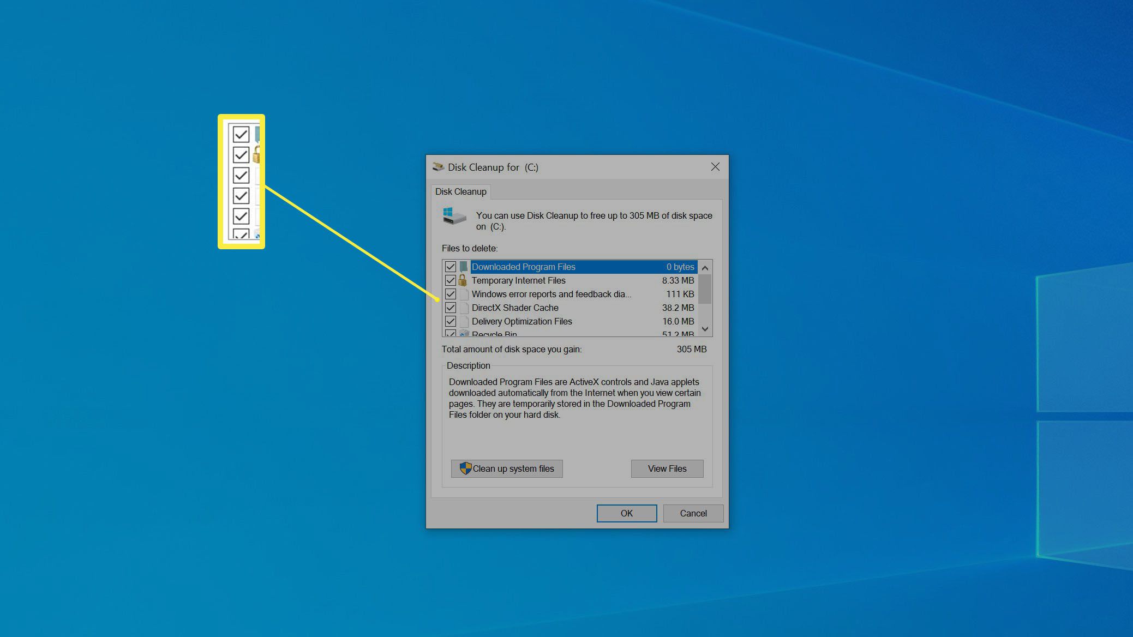The height and width of the screenshot is (637, 1133).
Task: Uncheck the DirectX Shader Cache checkbox
Action: pos(450,308)
